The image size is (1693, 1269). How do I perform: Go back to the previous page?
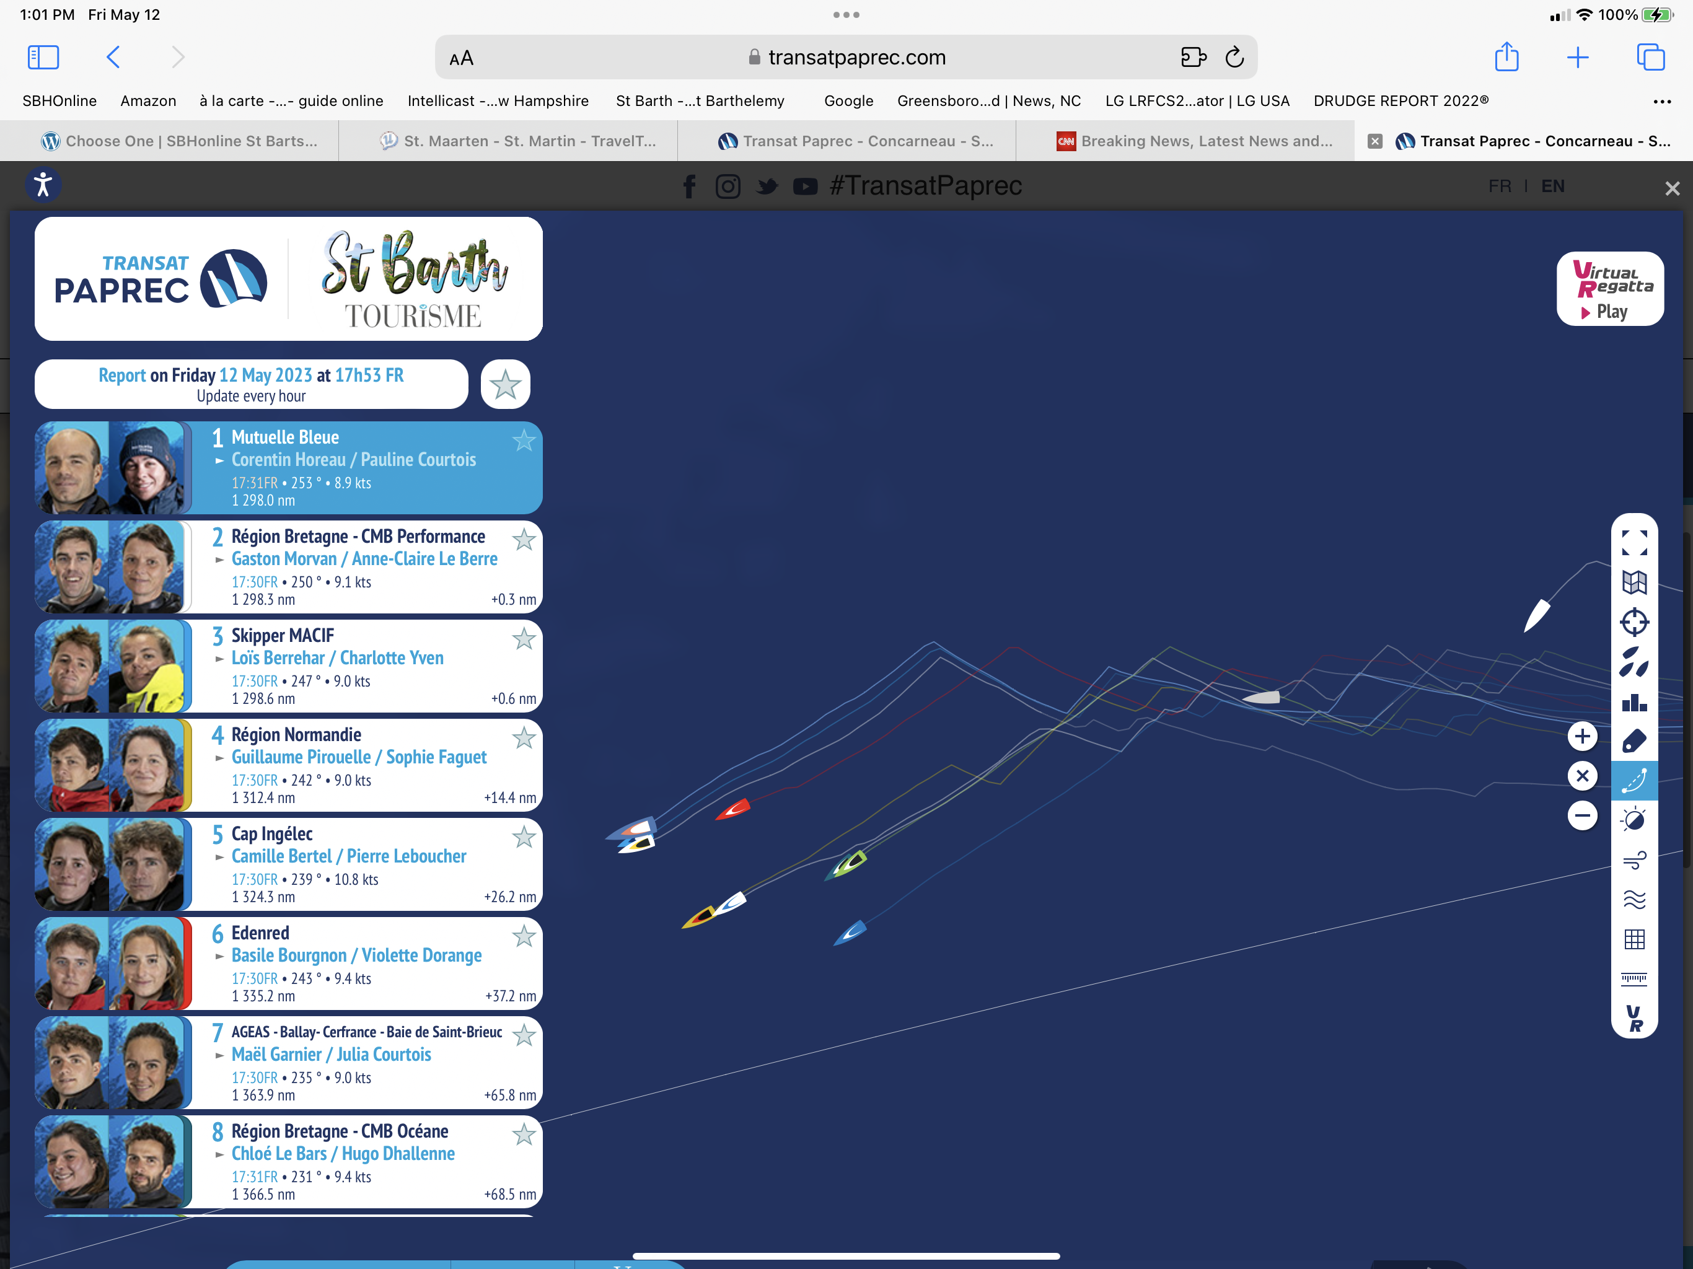[113, 58]
